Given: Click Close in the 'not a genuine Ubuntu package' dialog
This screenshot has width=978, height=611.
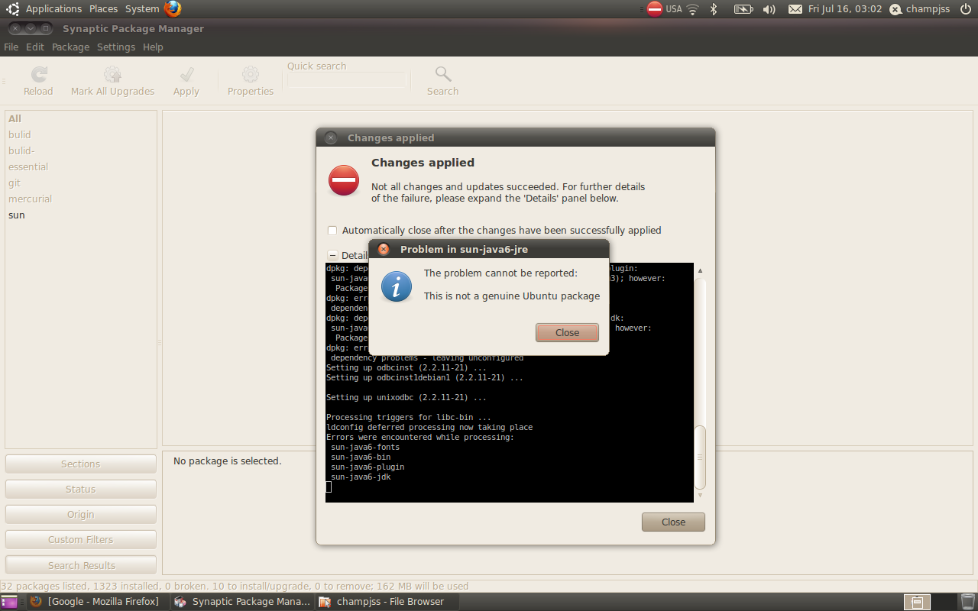Looking at the screenshot, I should pos(567,333).
